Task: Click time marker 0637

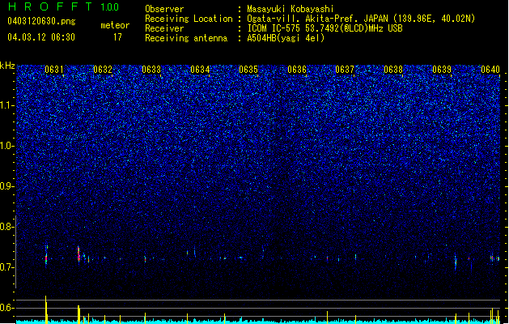Action: coord(345,70)
